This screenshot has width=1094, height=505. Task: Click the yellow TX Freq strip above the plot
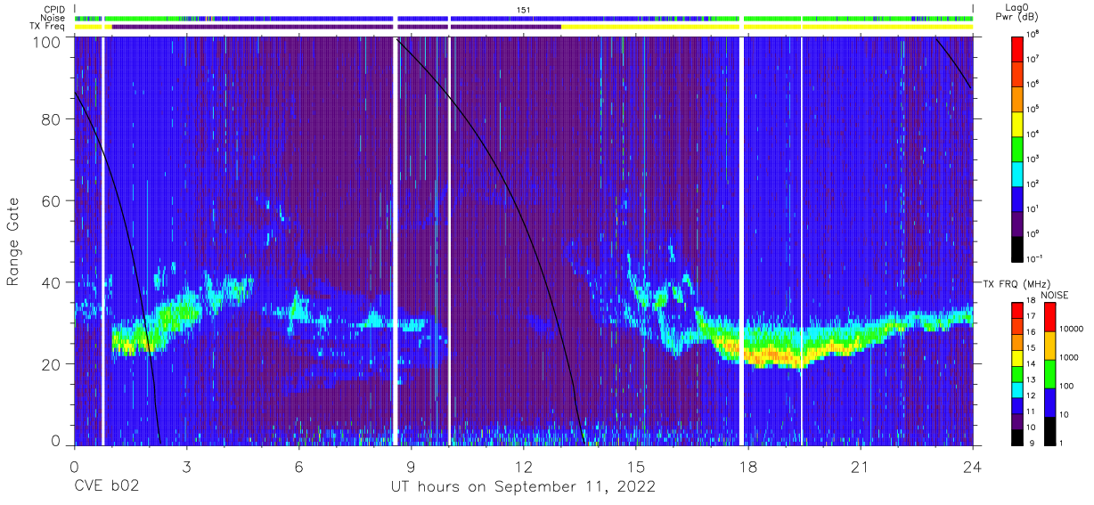[766, 27]
